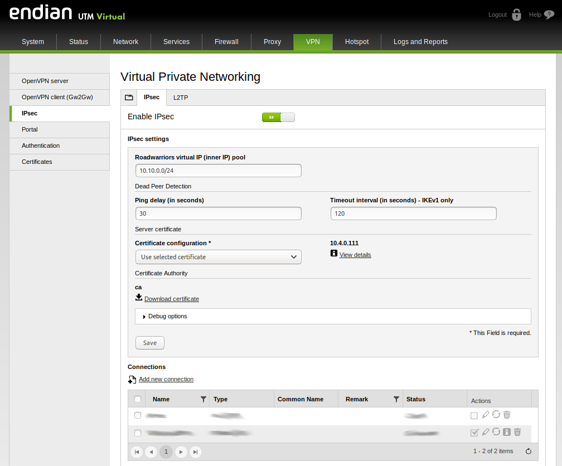Click the Endian UTM Virtual logo
Screen dimensions: 562x466
[67, 13]
